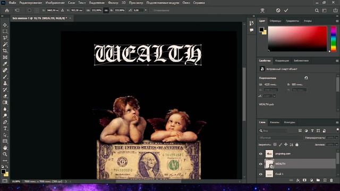This screenshot has height=191, width=340.
Task: Toggle lock position icon
Action: point(286,144)
